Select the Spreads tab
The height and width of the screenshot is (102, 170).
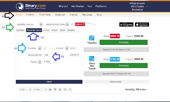pyautogui.click(x=71, y=30)
